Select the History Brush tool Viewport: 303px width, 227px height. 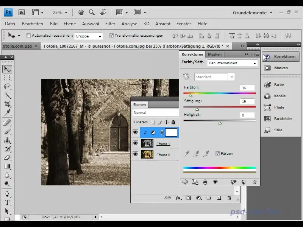[x=7, y=149]
